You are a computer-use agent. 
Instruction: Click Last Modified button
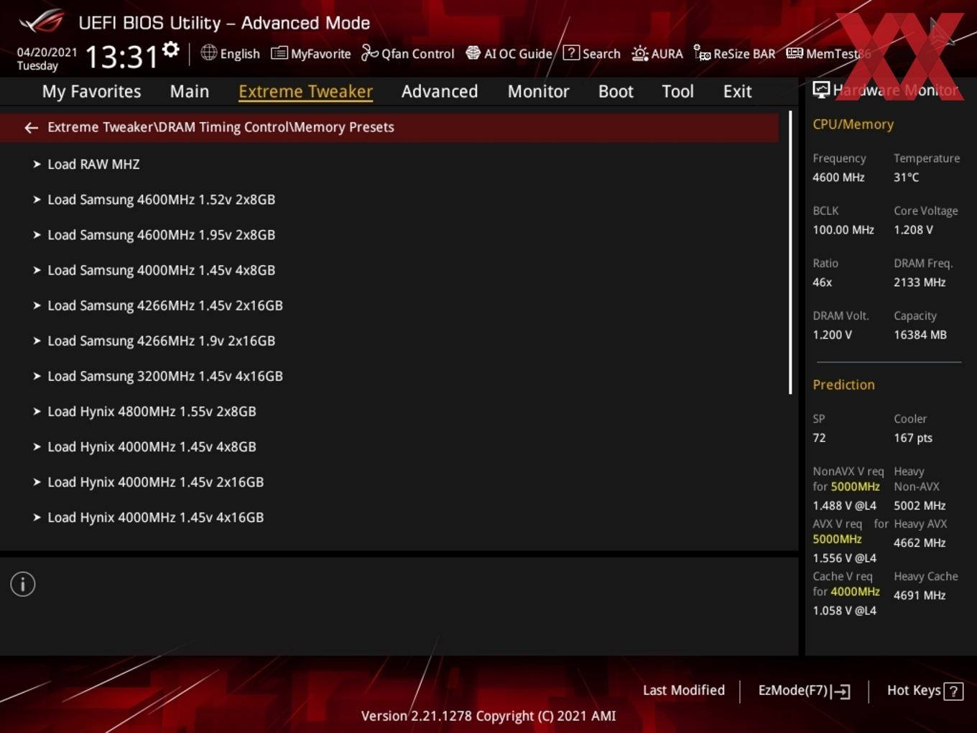click(684, 690)
